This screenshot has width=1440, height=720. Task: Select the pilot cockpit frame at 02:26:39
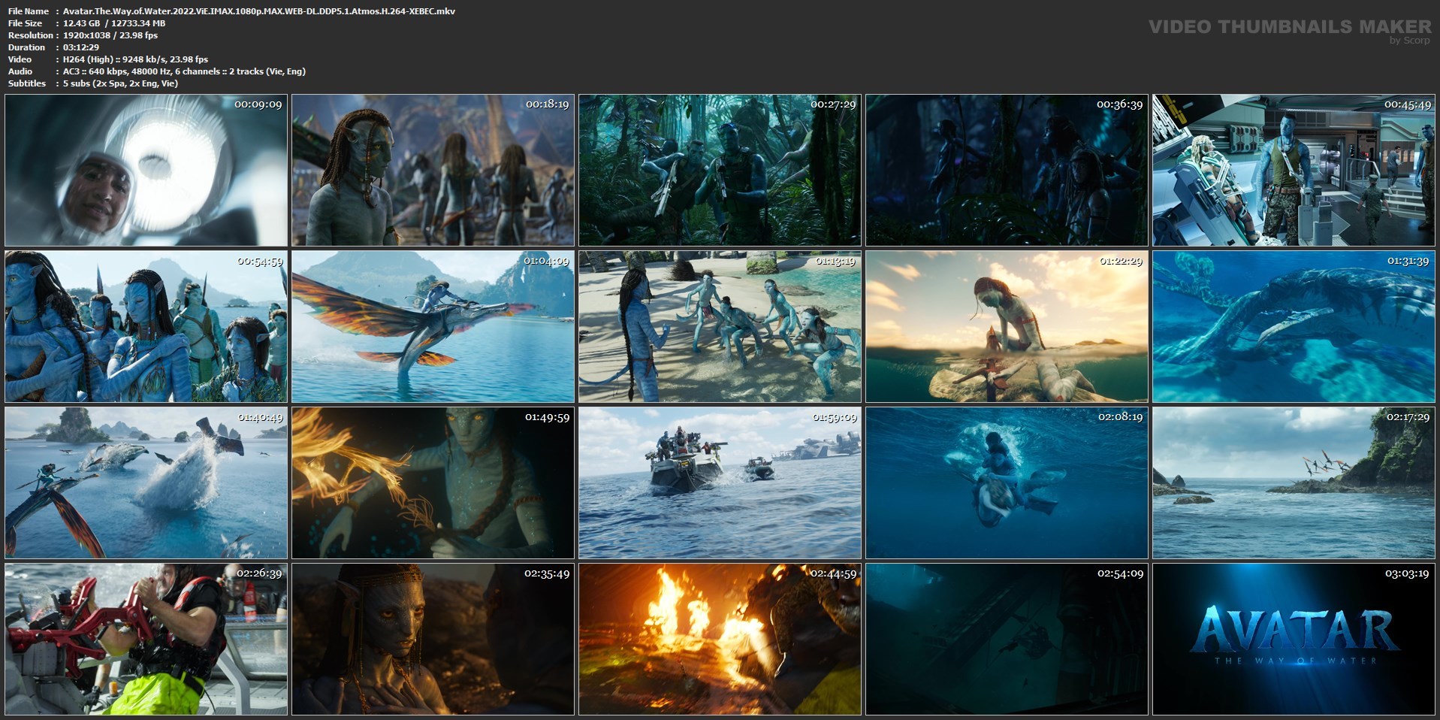pos(146,640)
